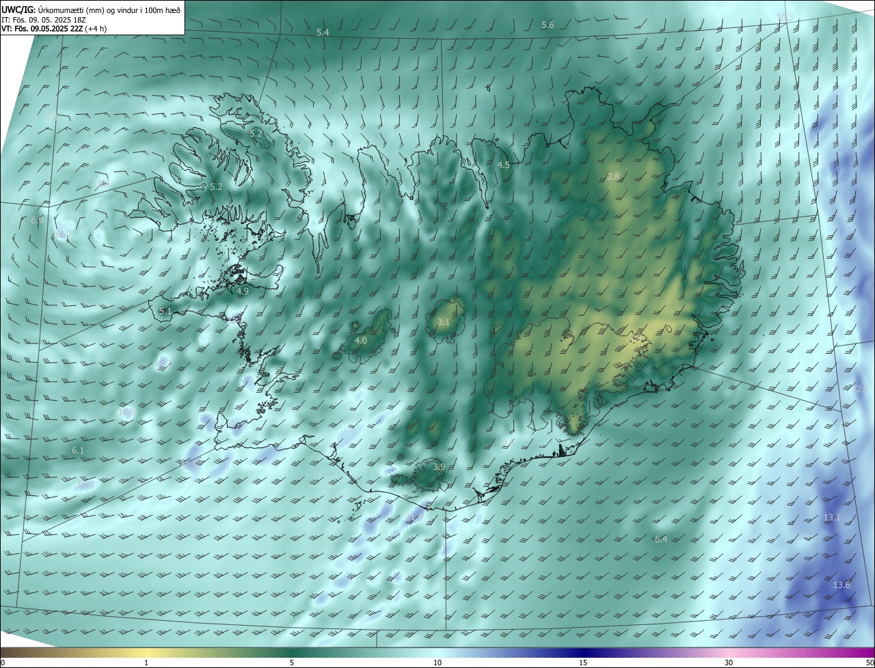Screen dimensions: 875x668
Task: Click the colorbar tick label 30
Action: [x=729, y=663]
